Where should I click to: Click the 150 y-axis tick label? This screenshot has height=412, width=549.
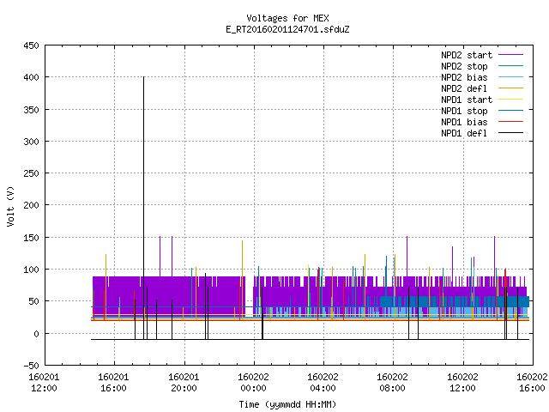click(31, 238)
